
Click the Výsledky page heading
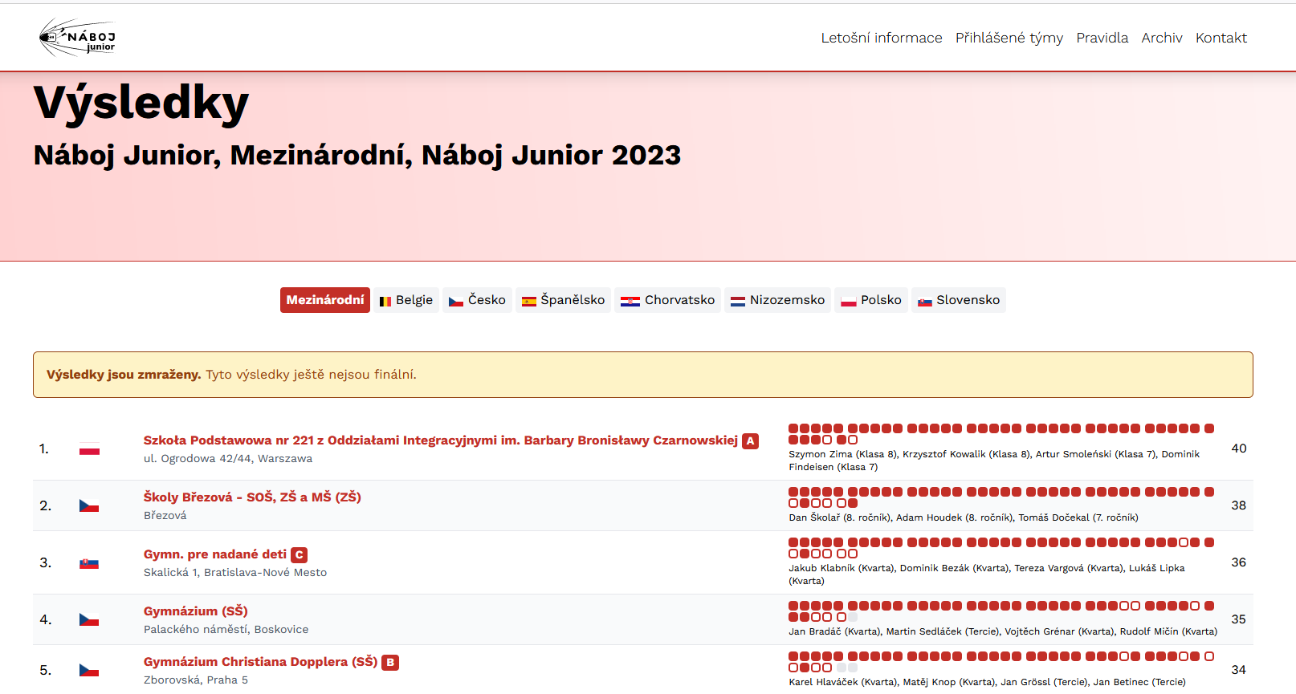pos(141,103)
